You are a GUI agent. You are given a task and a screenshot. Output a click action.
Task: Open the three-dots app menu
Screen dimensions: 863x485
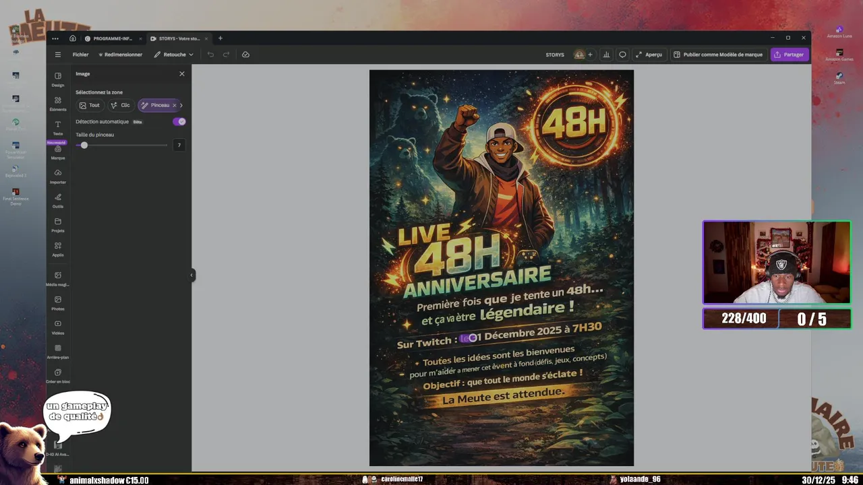[x=55, y=38]
